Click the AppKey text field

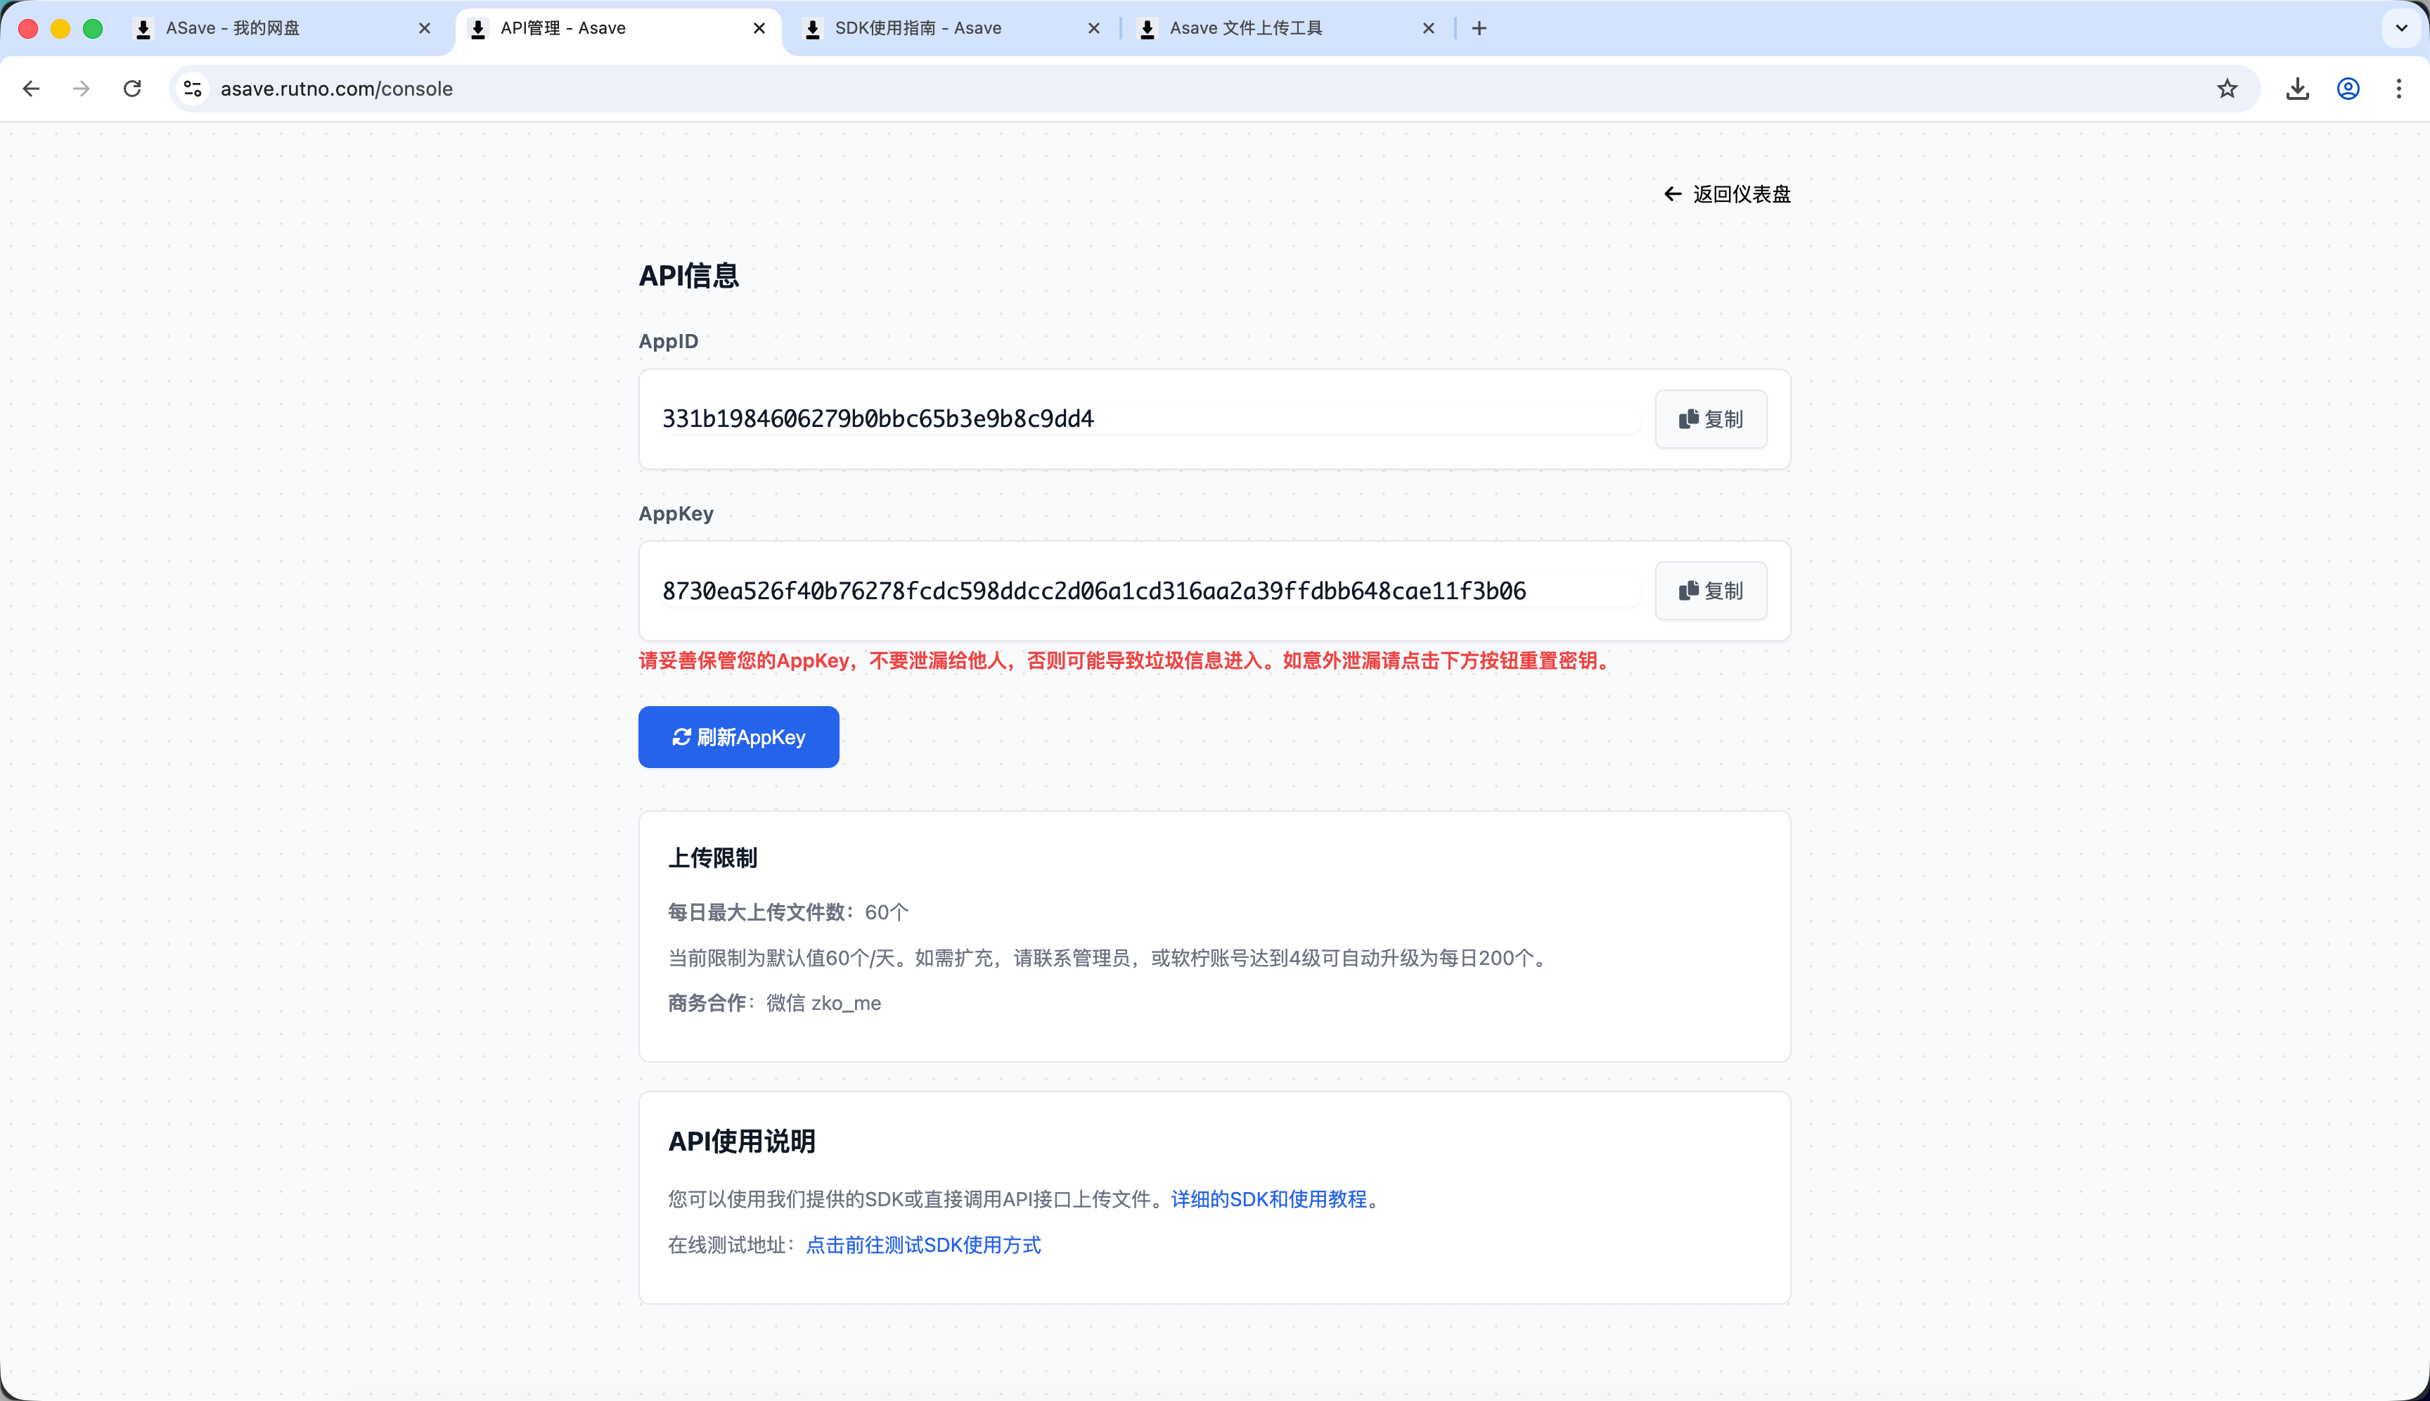point(1145,591)
